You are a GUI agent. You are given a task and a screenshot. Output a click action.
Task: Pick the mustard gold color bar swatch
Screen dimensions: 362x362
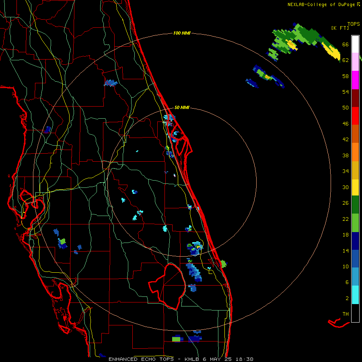(x=355, y=170)
